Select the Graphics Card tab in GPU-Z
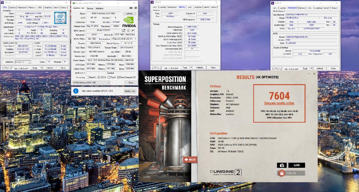Image resolution: width=359 pixels, height=192 pixels. [79, 8]
